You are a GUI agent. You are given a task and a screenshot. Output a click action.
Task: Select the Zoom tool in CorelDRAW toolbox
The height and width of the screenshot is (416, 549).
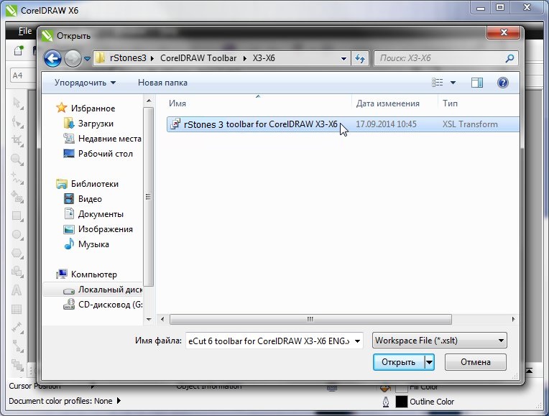click(x=17, y=160)
